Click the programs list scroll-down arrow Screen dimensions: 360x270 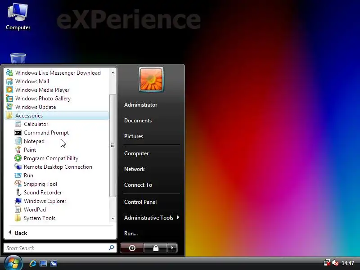(x=113, y=218)
